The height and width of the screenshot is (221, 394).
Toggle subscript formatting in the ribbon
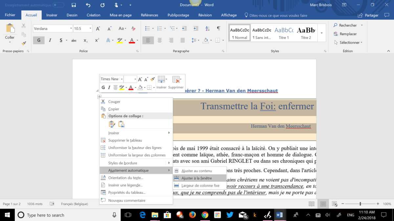click(85, 40)
